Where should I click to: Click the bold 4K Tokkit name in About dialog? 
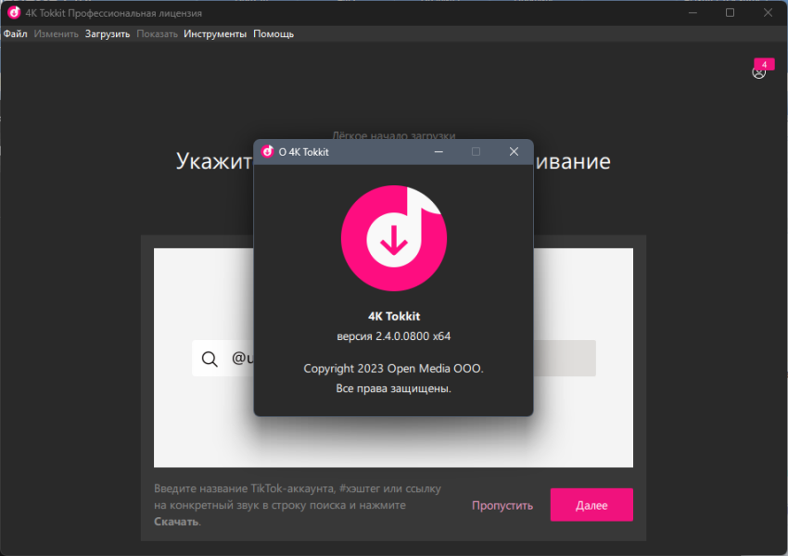coord(394,316)
